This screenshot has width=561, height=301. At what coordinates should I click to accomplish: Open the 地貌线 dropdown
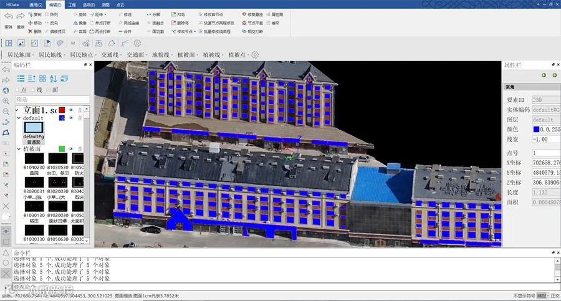coord(161,55)
